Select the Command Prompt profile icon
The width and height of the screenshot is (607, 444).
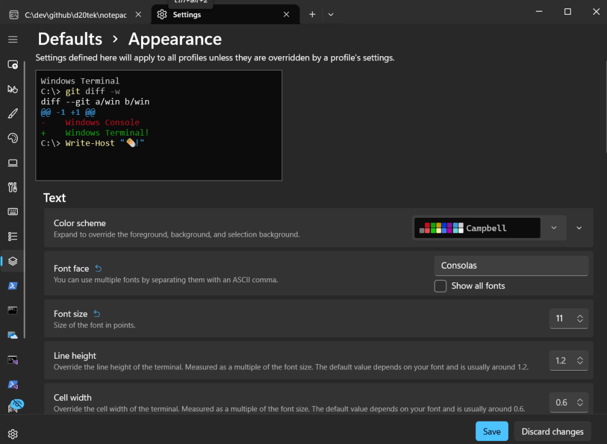[12, 310]
